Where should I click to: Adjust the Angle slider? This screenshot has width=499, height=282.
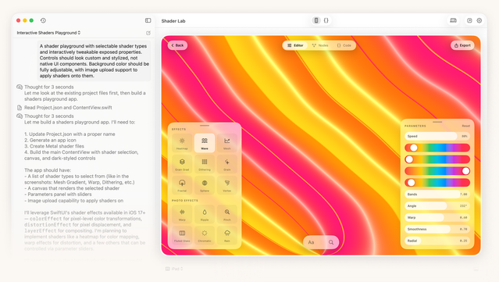[x=437, y=206]
